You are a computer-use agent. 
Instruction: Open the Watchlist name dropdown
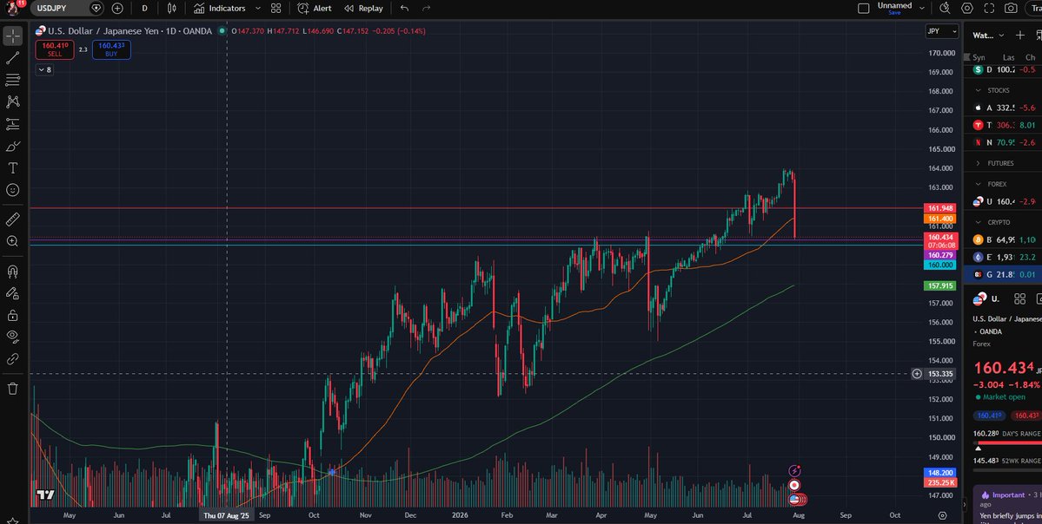[x=987, y=36]
